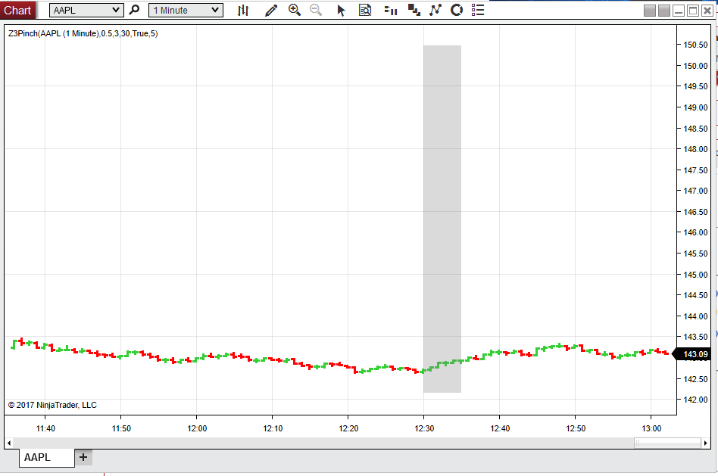The image size is (718, 476).
Task: Open the Indicators icon
Action: pos(435,10)
